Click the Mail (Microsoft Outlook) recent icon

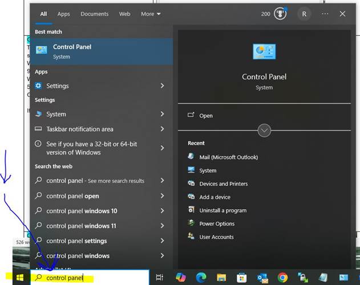pos(191,157)
